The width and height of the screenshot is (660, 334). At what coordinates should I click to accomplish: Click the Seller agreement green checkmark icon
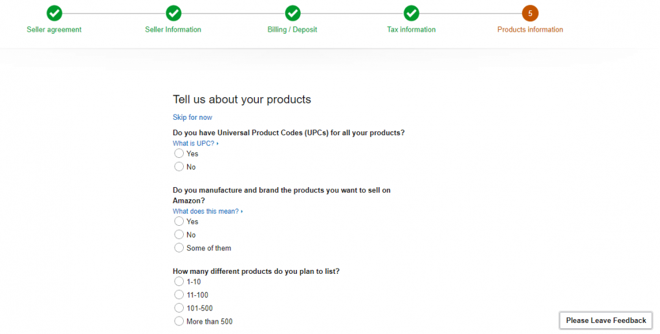pyautogui.click(x=54, y=13)
